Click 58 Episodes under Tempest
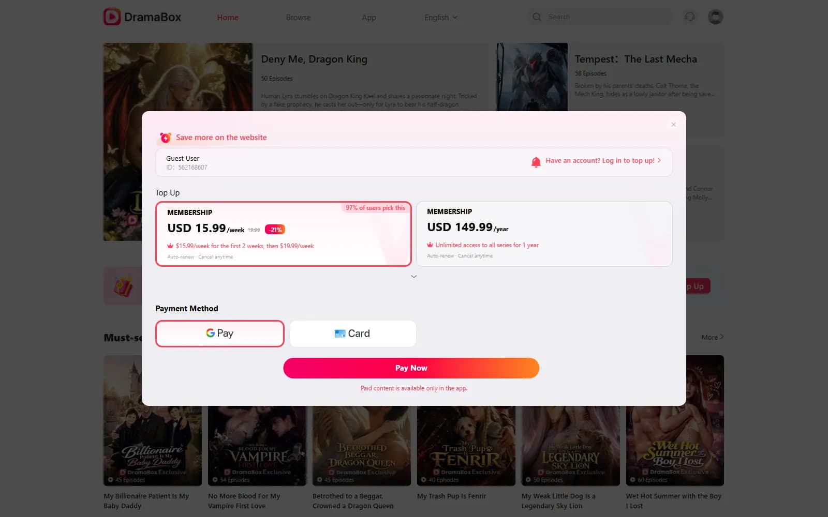This screenshot has height=517, width=828. pyautogui.click(x=590, y=73)
